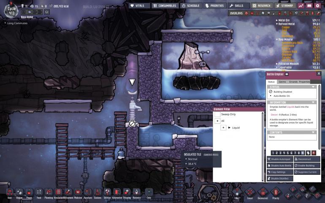Open the Schedule menu

pyautogui.click(x=191, y=6)
